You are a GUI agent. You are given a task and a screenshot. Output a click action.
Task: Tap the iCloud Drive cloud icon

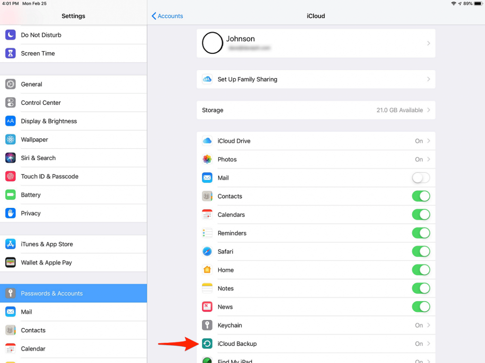click(207, 141)
